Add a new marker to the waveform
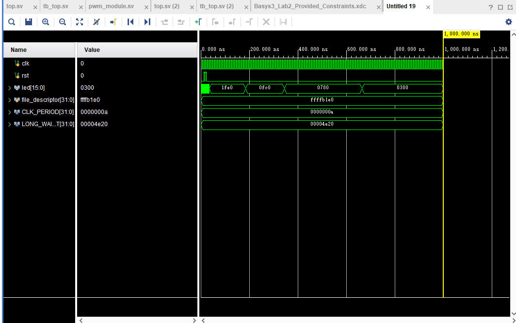The width and height of the screenshot is (516, 323). pos(198,22)
